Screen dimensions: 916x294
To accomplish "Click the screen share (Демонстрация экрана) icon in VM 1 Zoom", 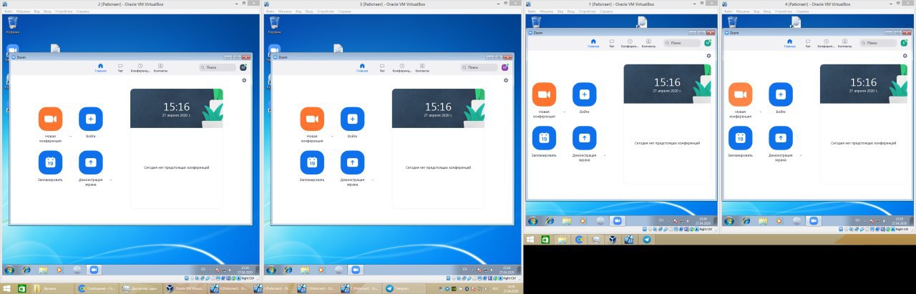I will point(585,138).
